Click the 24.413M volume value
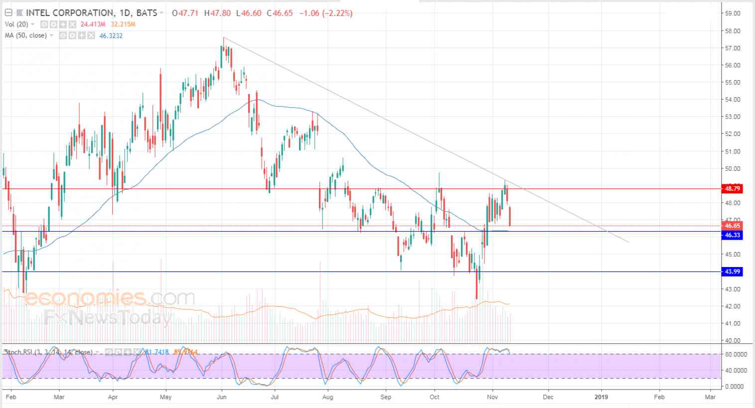 pos(93,24)
